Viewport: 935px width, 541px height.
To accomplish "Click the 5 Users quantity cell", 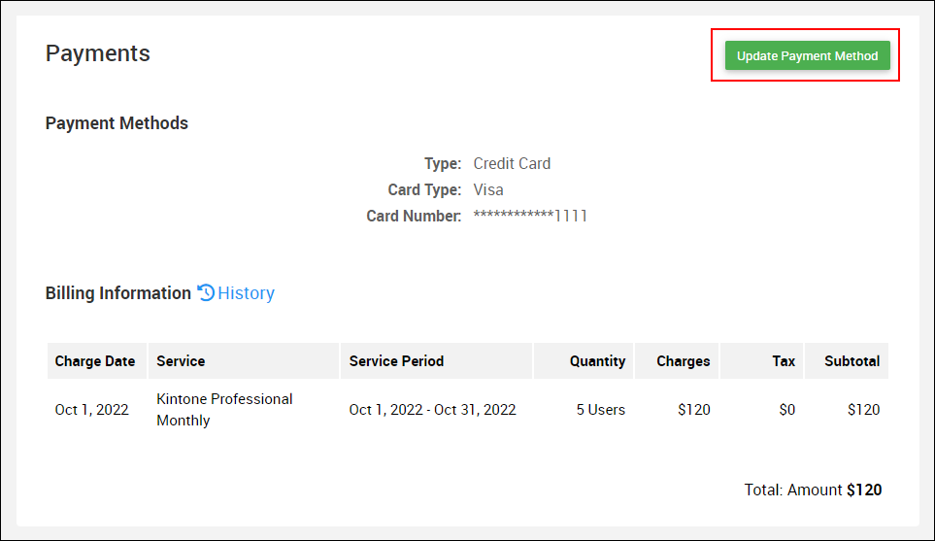I will pyautogui.click(x=600, y=410).
